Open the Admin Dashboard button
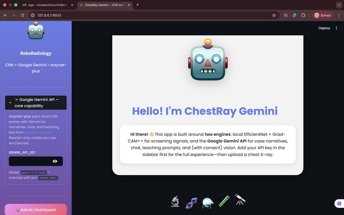Image resolution: width=344 pixels, height=215 pixels. click(36, 210)
